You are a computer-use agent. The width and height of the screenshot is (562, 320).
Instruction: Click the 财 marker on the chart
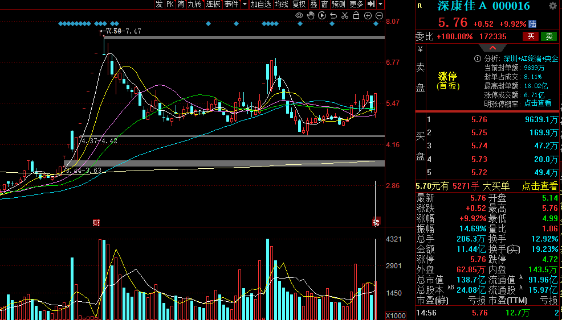tap(96, 223)
